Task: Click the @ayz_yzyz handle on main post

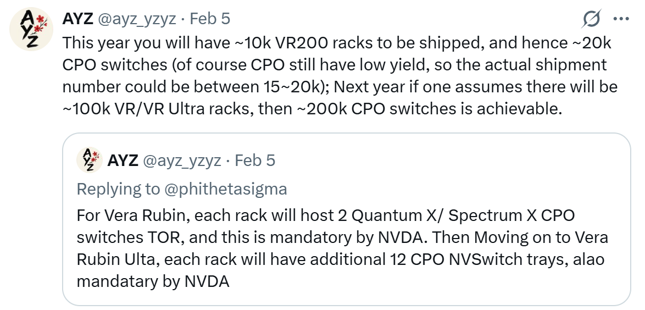Action: coord(137,19)
